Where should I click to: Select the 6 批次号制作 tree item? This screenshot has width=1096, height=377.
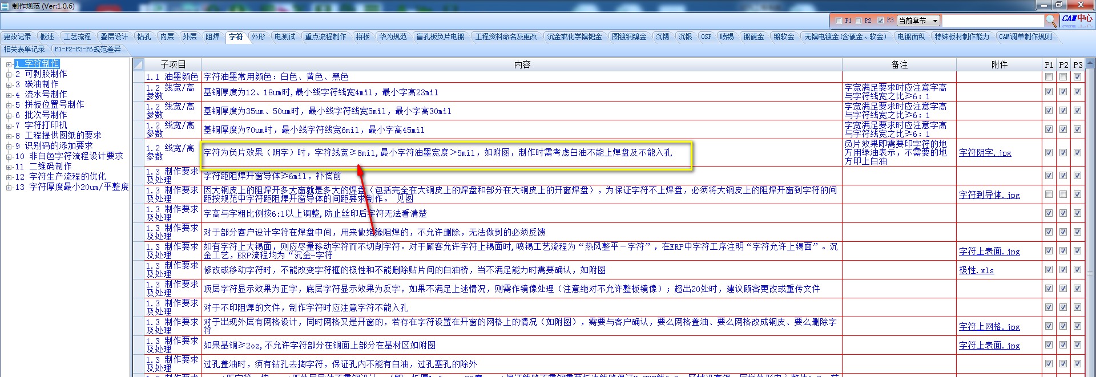click(x=41, y=115)
